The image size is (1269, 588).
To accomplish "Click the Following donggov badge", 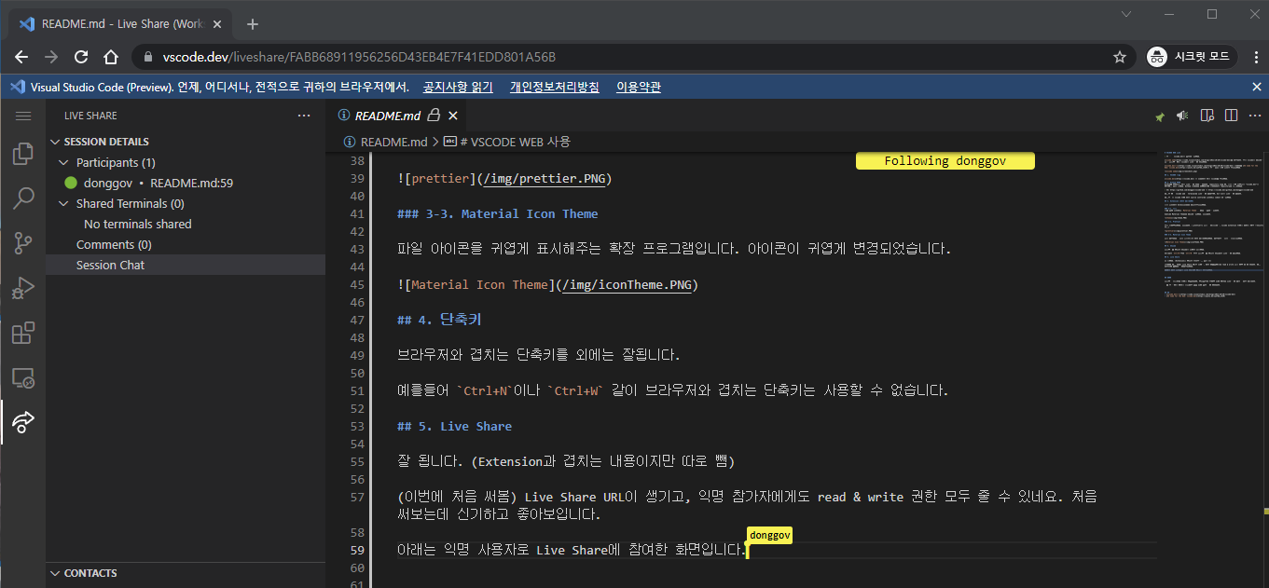I will tap(945, 160).
